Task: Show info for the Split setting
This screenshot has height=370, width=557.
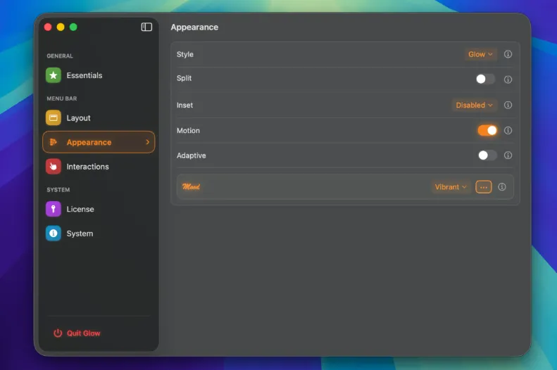Action: (x=508, y=79)
